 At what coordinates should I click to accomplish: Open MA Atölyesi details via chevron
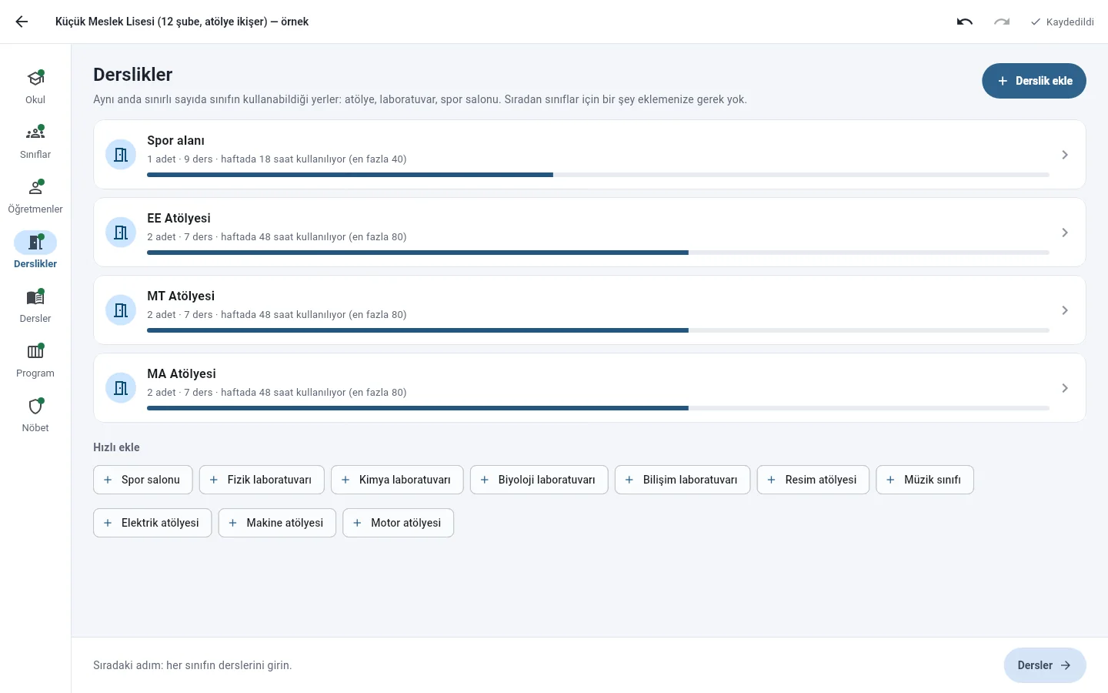click(1065, 388)
